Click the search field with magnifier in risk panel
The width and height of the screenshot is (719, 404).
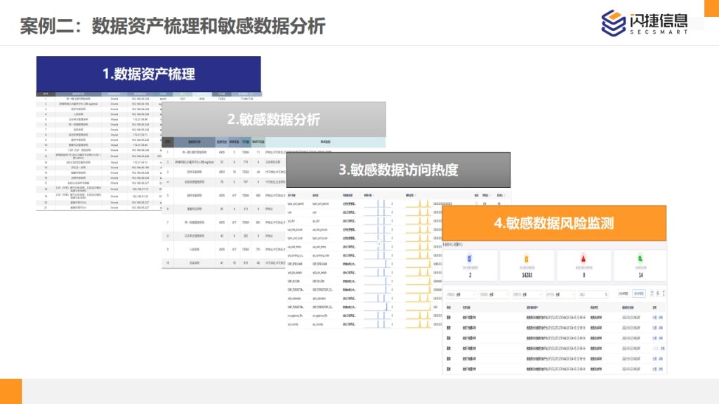point(593,294)
